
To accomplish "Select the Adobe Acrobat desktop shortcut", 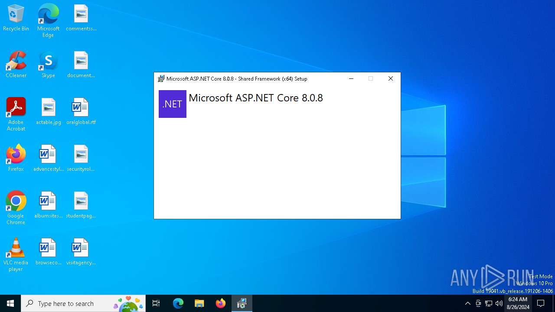I will click(x=16, y=114).
